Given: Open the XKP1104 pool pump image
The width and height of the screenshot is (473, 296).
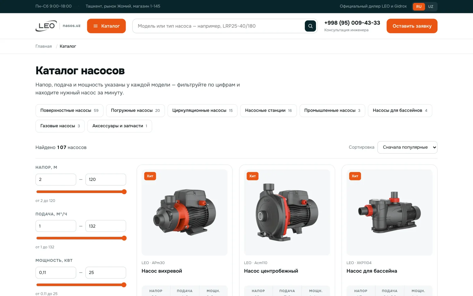Looking at the screenshot, I should [389, 212].
